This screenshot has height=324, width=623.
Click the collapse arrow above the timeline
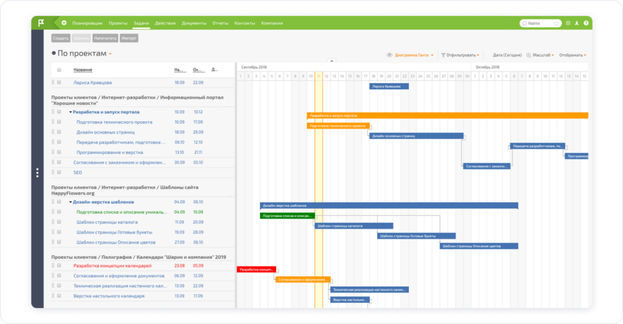[332, 61]
